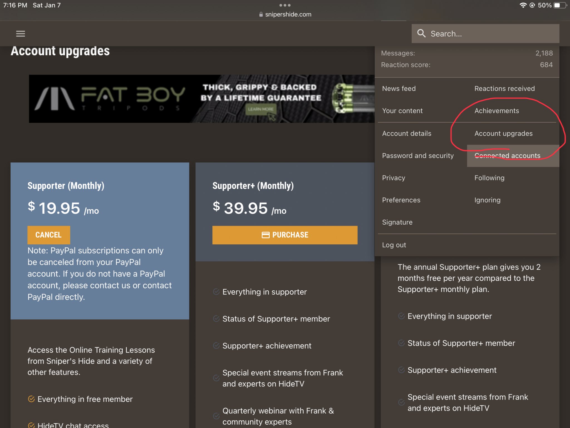Tap the padlock icon beside snipershide.com
The width and height of the screenshot is (570, 428).
click(261, 14)
